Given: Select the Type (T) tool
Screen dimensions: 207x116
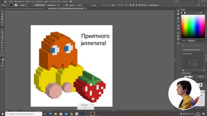Looking at the screenshot, I should click(x=2, y=27).
